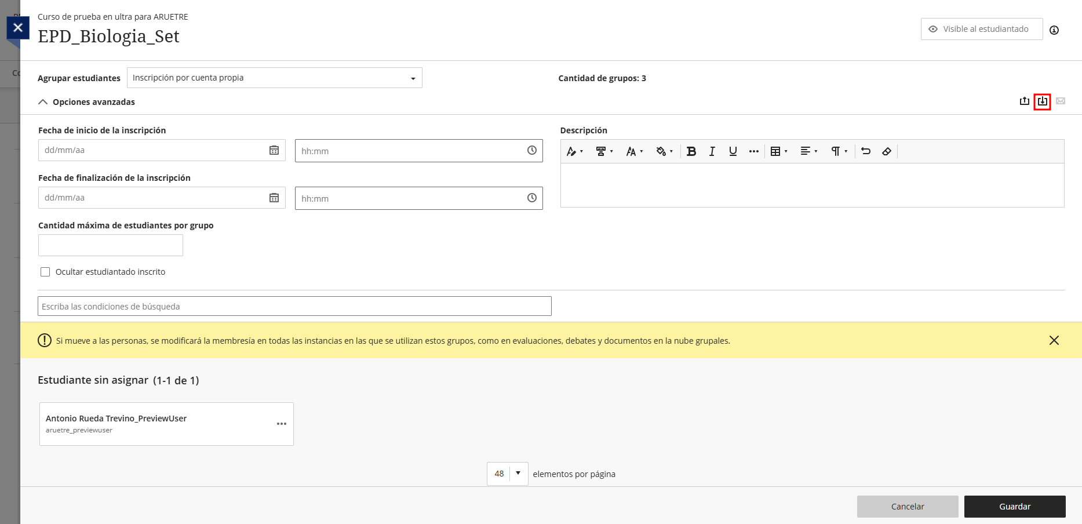Apply underline formatting in description editor
The image size is (1082, 524).
(733, 151)
